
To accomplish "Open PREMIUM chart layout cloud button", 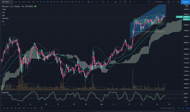I will click(158, 2).
